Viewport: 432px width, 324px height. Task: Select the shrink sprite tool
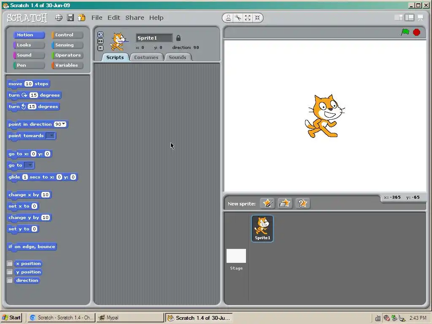point(257,18)
